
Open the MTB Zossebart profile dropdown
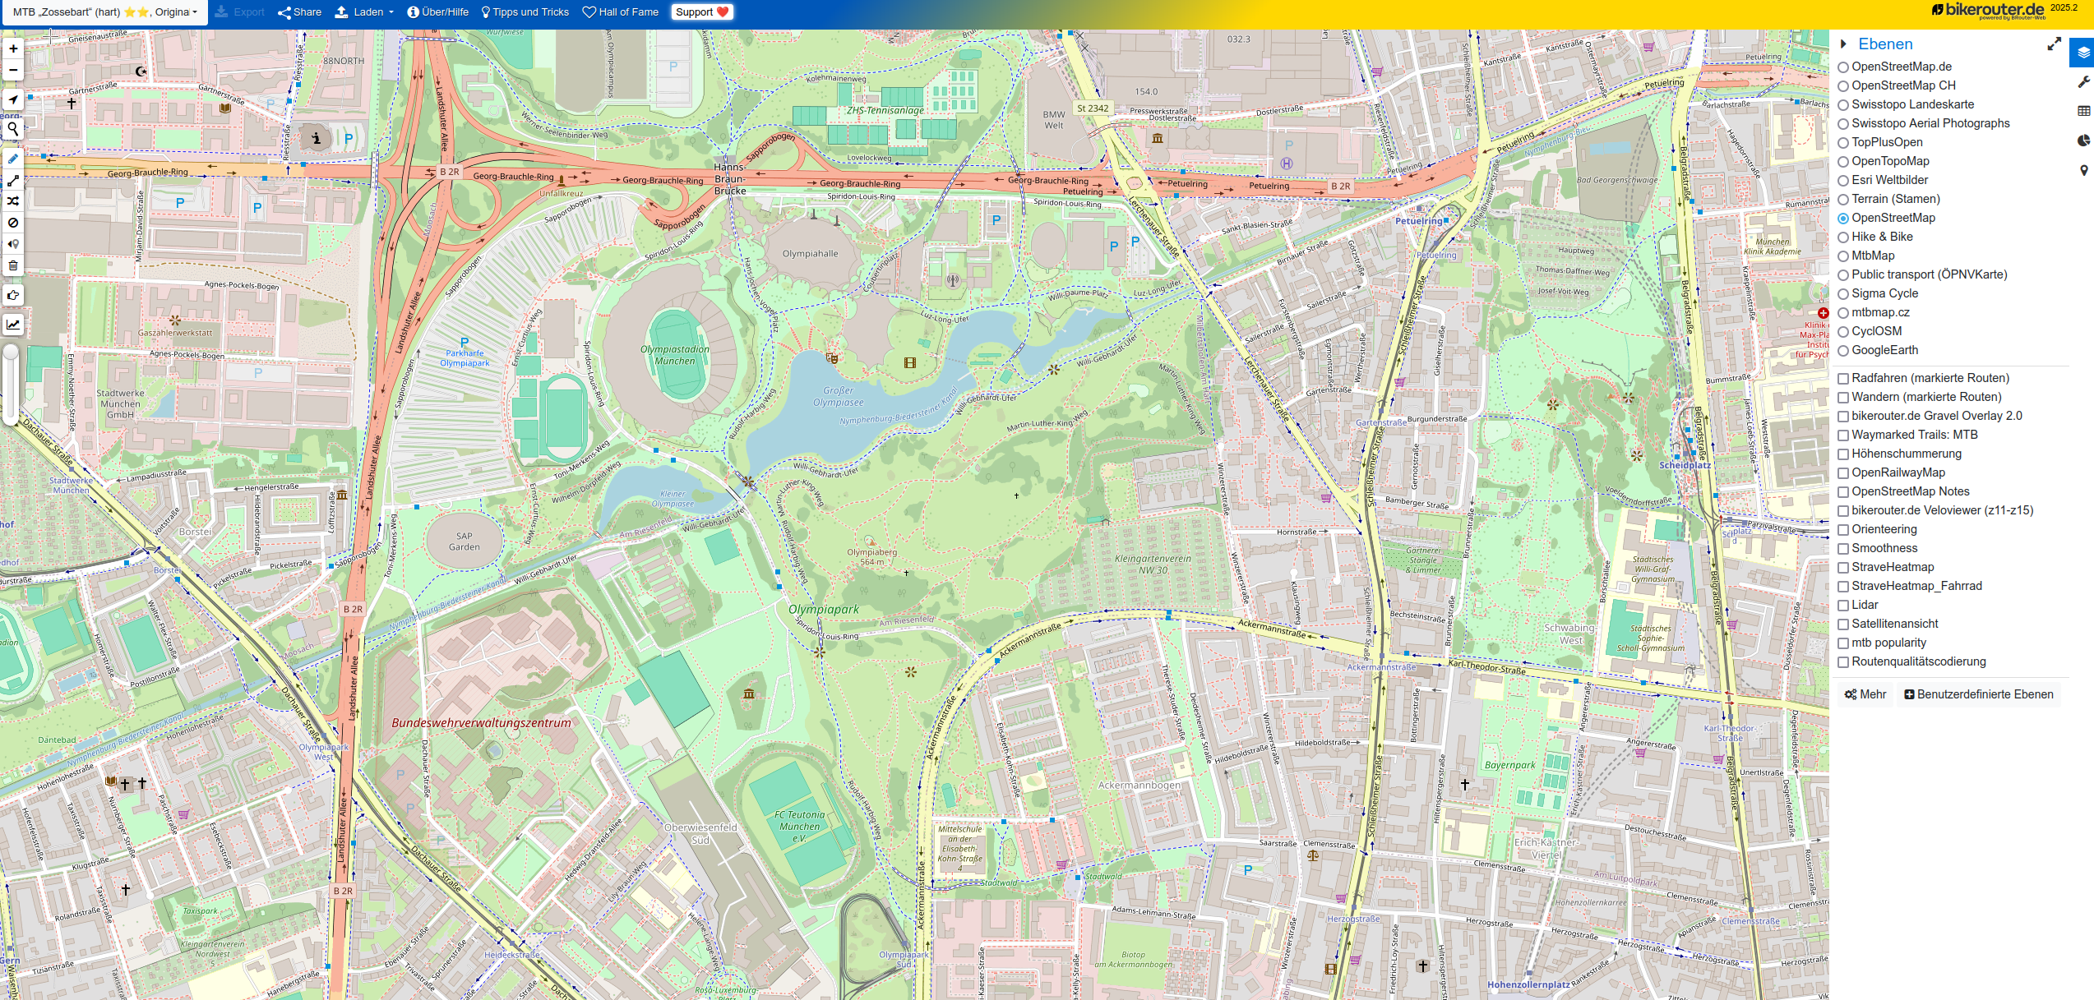click(104, 12)
